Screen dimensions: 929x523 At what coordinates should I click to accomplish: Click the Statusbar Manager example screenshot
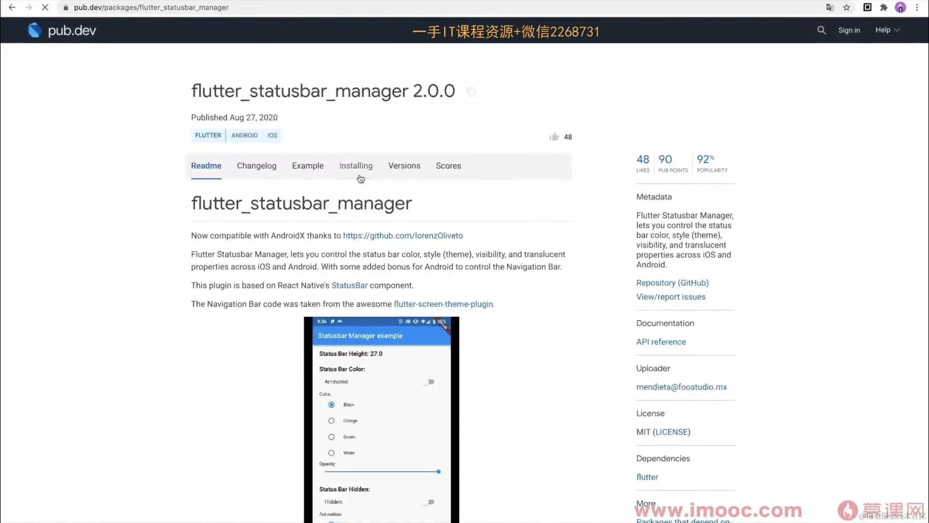click(381, 419)
